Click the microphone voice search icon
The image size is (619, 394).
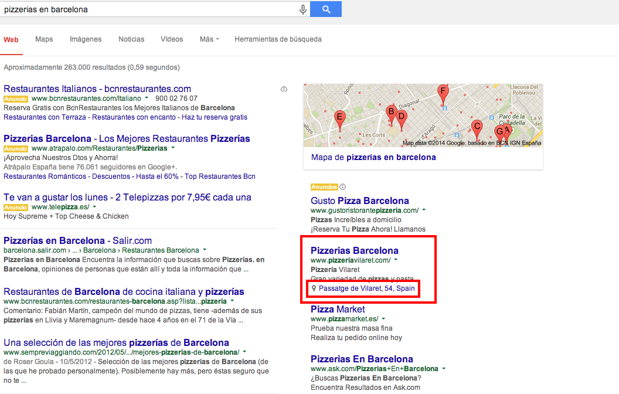(x=303, y=9)
